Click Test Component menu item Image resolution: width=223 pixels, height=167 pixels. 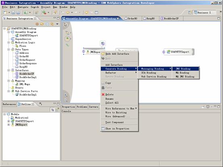pyautogui.click(x=119, y=122)
